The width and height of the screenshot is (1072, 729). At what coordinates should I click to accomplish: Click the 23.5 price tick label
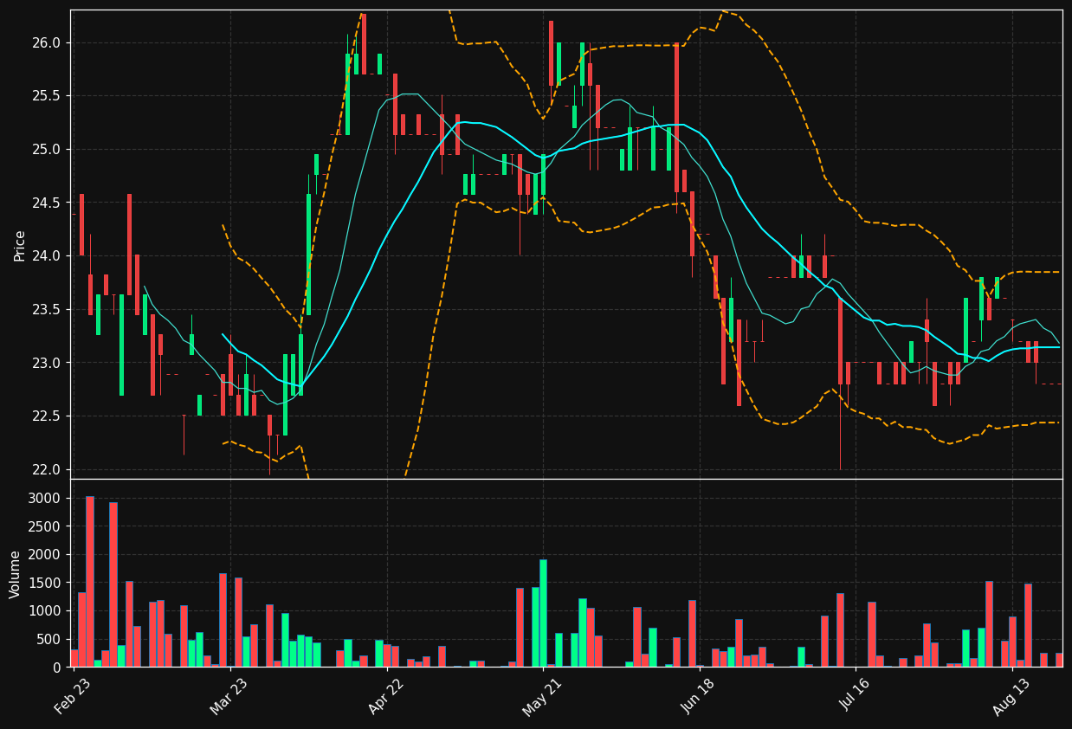pos(48,310)
